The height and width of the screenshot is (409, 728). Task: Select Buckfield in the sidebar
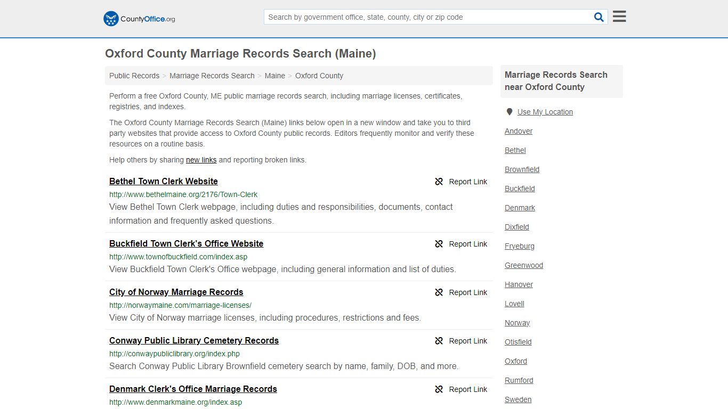click(x=520, y=189)
